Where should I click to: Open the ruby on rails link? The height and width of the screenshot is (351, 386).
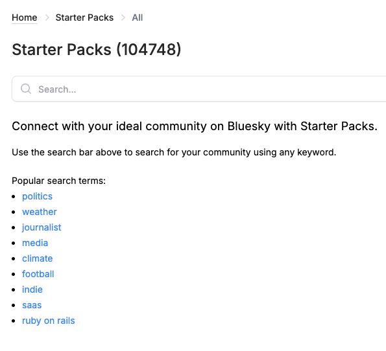tap(48, 321)
